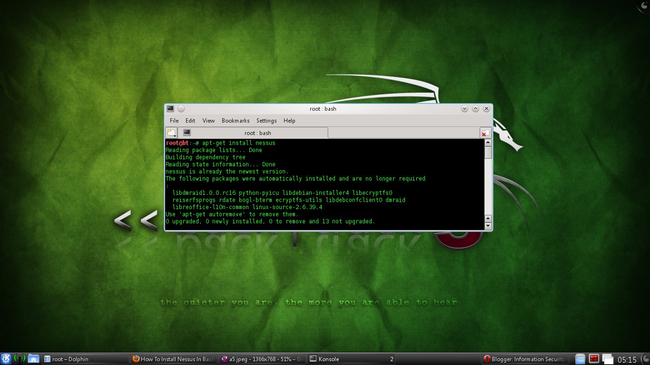Screen dimensions: 650x365
Task: Click the red tray icon in system tray
Action: click(594, 359)
